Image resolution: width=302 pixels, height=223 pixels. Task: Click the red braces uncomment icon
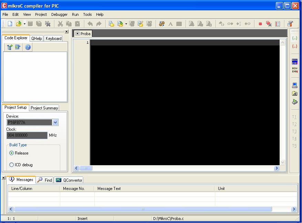pos(295,46)
